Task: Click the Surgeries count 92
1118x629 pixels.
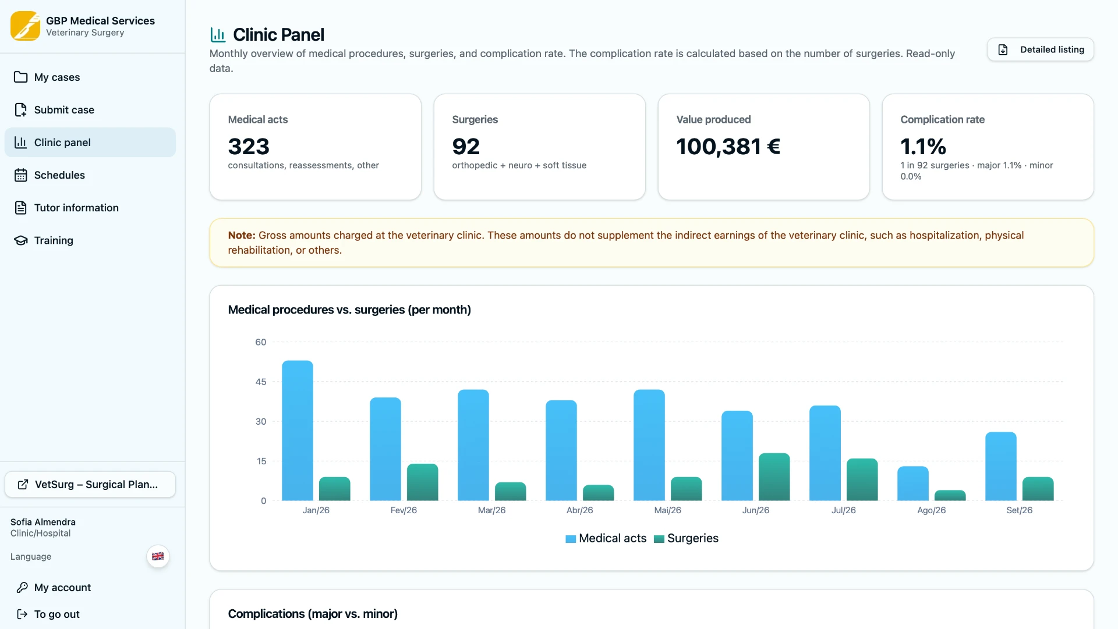Action: click(466, 147)
